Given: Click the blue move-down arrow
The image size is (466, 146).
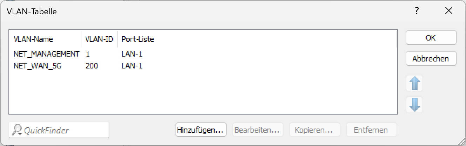Looking at the screenshot, I should click(414, 104).
